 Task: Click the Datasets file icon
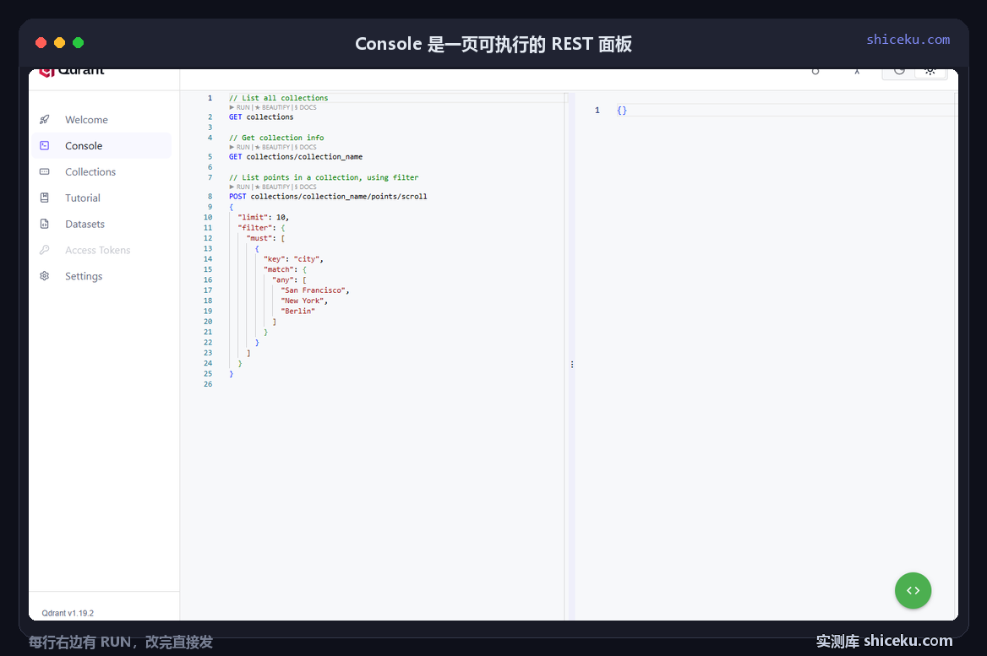[x=45, y=224]
